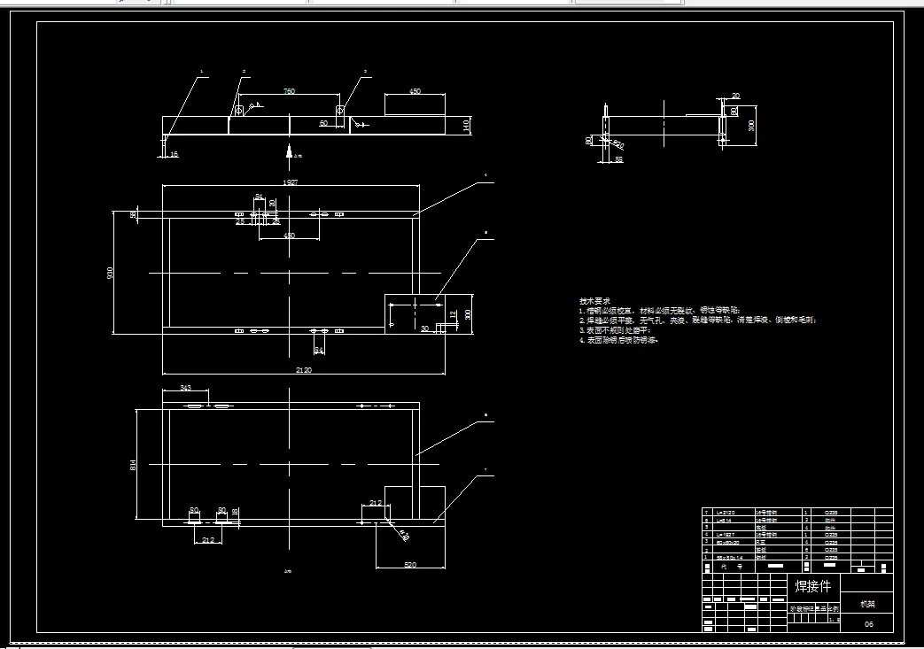The width and height of the screenshot is (924, 649).
Task: Select the 58x50x14 parts list entry
Action: click(729, 557)
